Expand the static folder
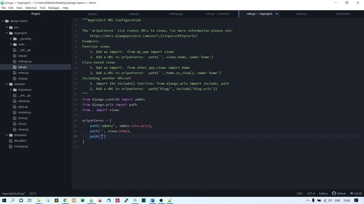 click(11, 44)
